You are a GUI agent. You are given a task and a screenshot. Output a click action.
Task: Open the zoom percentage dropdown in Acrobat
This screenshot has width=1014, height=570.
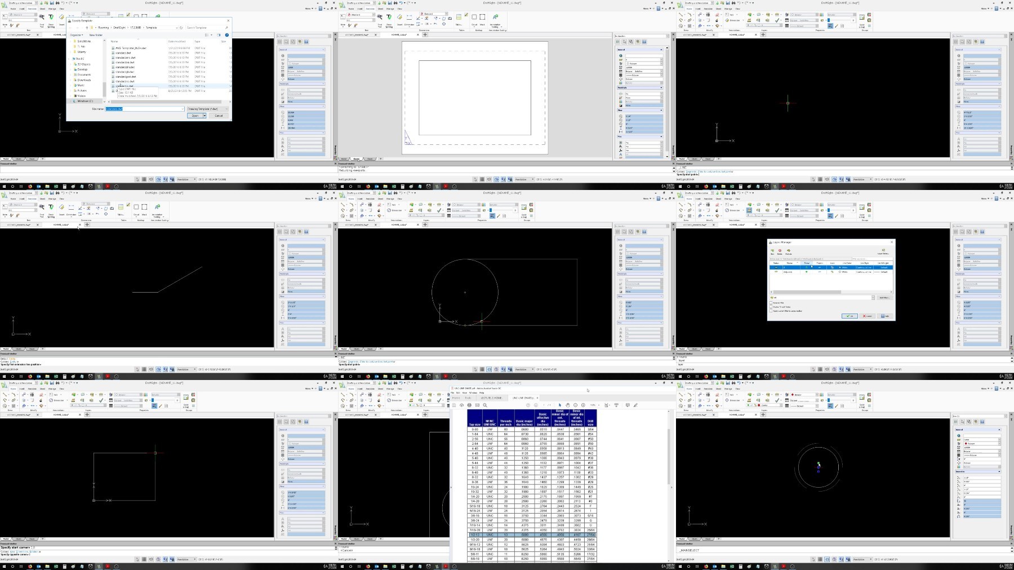click(599, 405)
